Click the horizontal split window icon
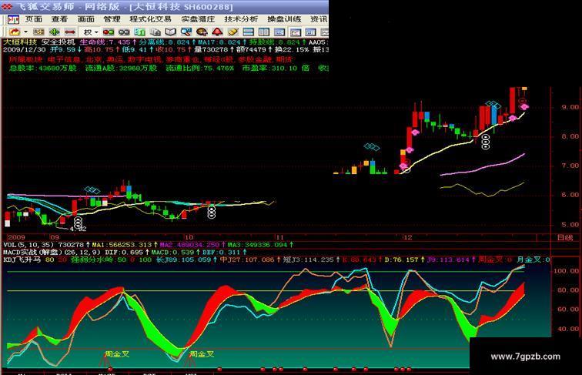 pyautogui.click(x=248, y=32)
